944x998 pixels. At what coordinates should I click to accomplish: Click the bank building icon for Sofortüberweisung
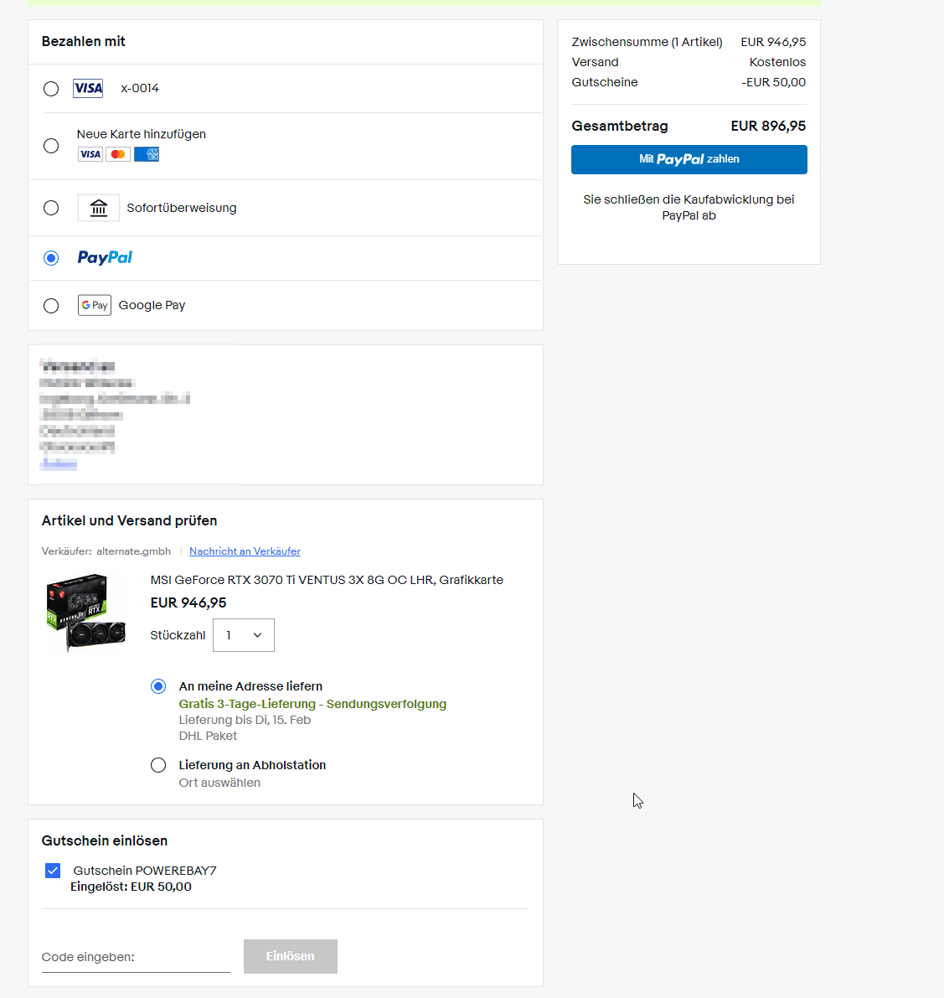pyautogui.click(x=99, y=208)
